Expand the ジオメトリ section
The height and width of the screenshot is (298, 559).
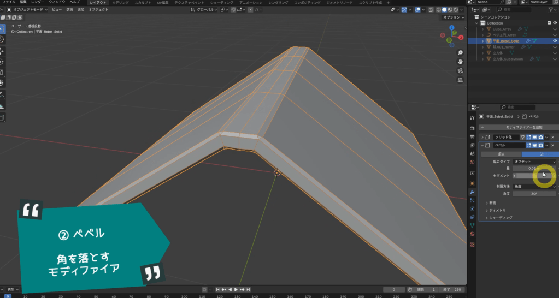click(497, 210)
